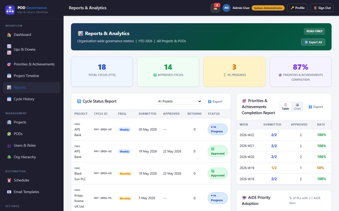The image size is (339, 211).
Task: Click the Cycle History calendar icon
Action: coord(9,99)
